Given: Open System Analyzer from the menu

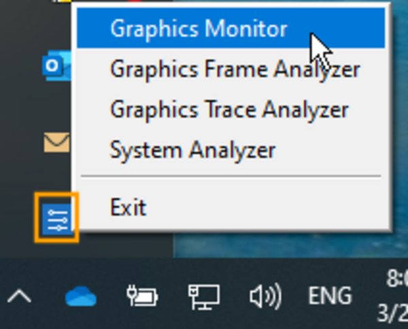Looking at the screenshot, I should tap(192, 150).
